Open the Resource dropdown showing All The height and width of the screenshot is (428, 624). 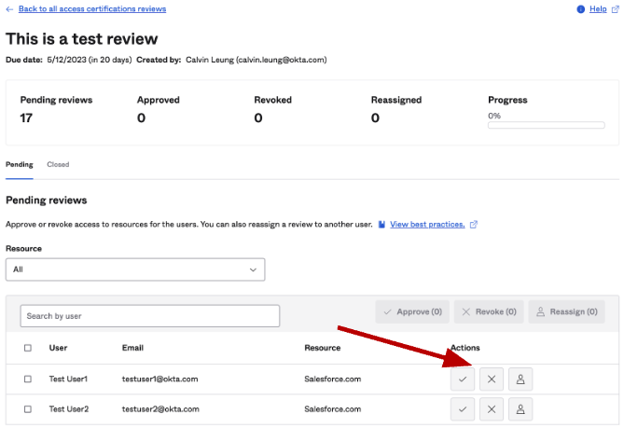click(x=135, y=269)
